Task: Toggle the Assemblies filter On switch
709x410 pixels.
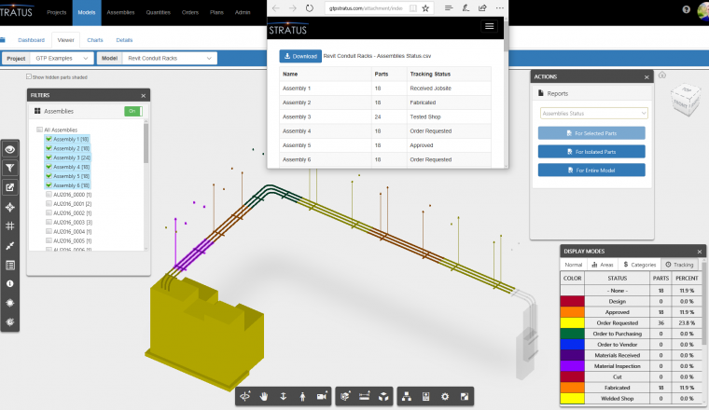Action: 133,111
